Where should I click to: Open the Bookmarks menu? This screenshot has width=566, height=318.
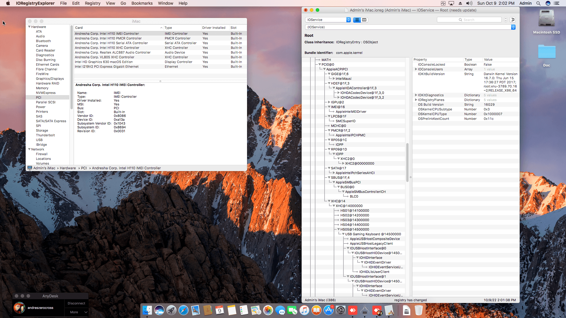tap(142, 3)
